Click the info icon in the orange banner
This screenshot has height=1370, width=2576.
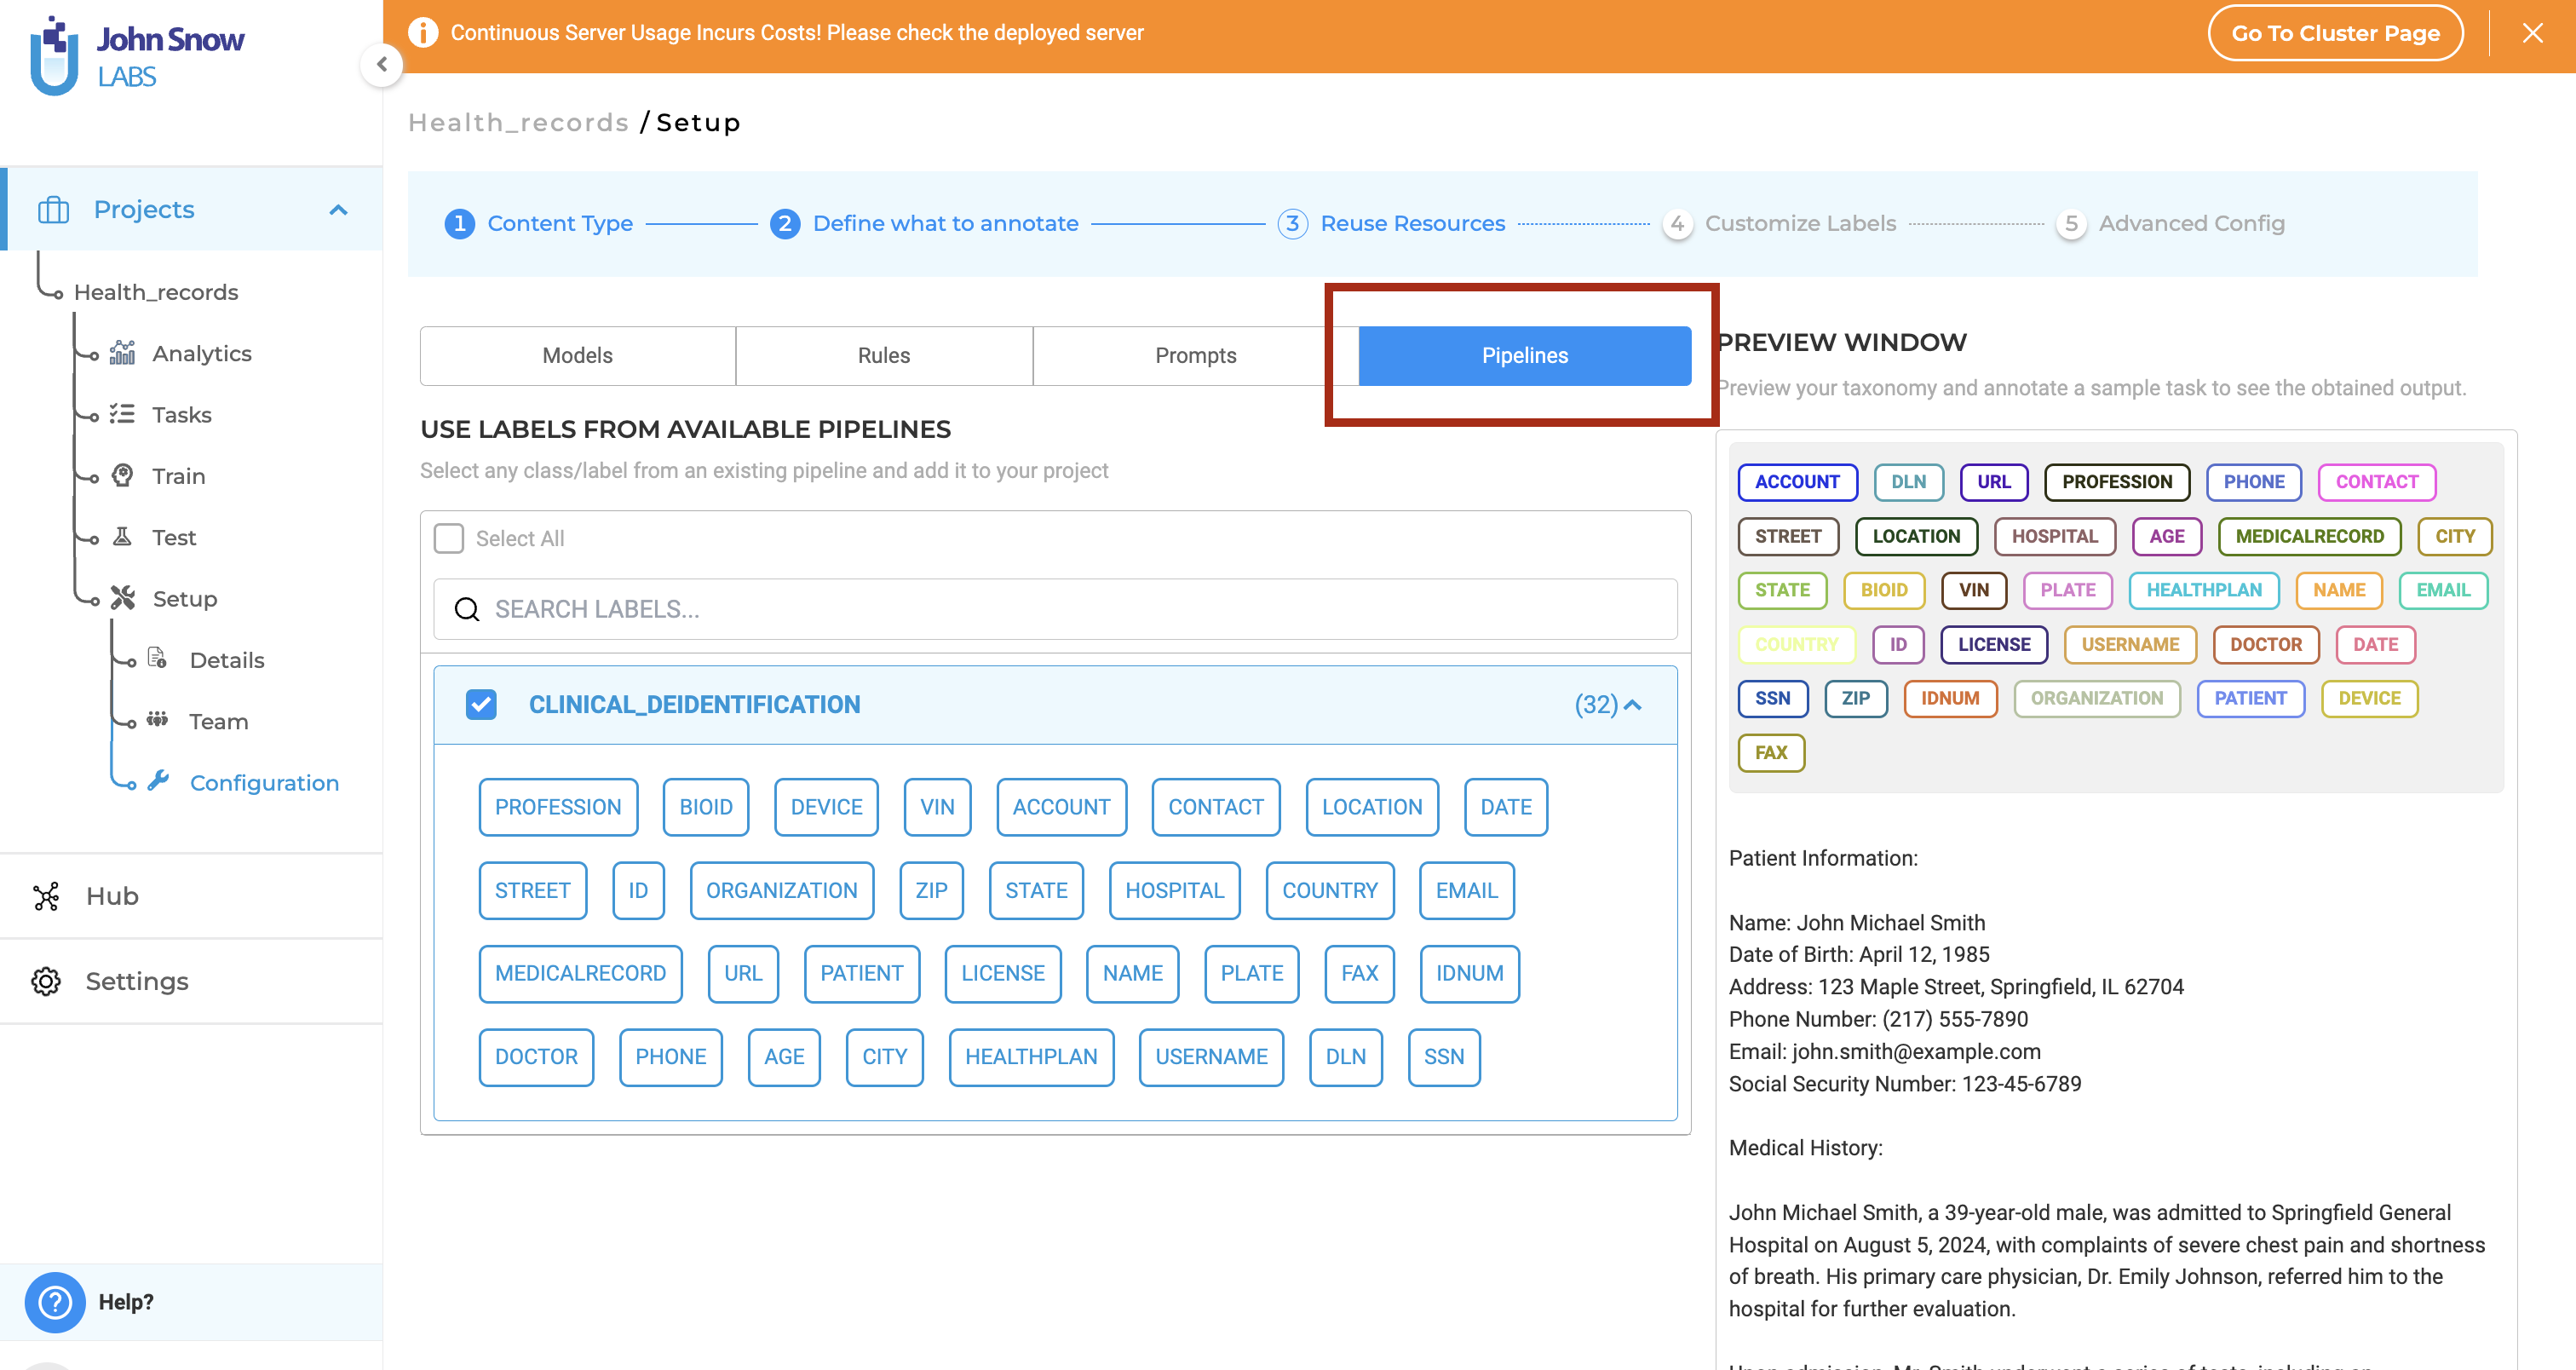coord(423,33)
